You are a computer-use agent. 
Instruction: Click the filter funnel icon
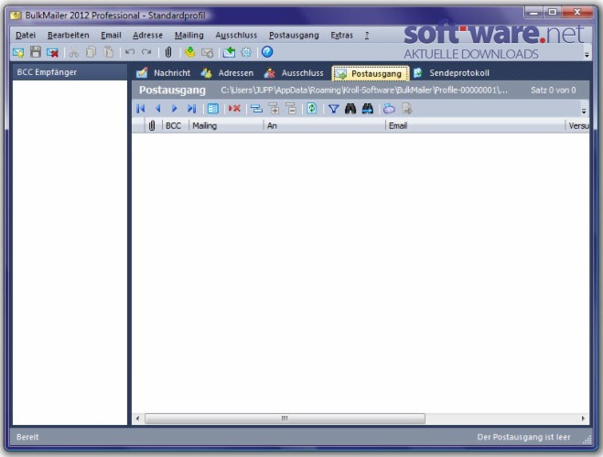pos(333,110)
